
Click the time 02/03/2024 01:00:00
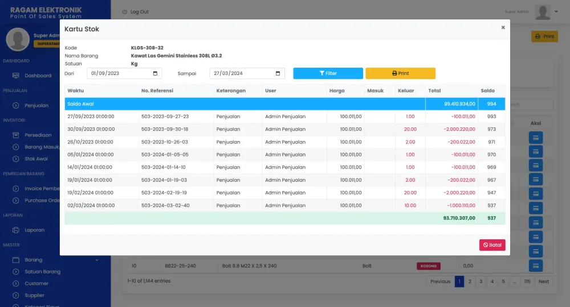[91, 205]
